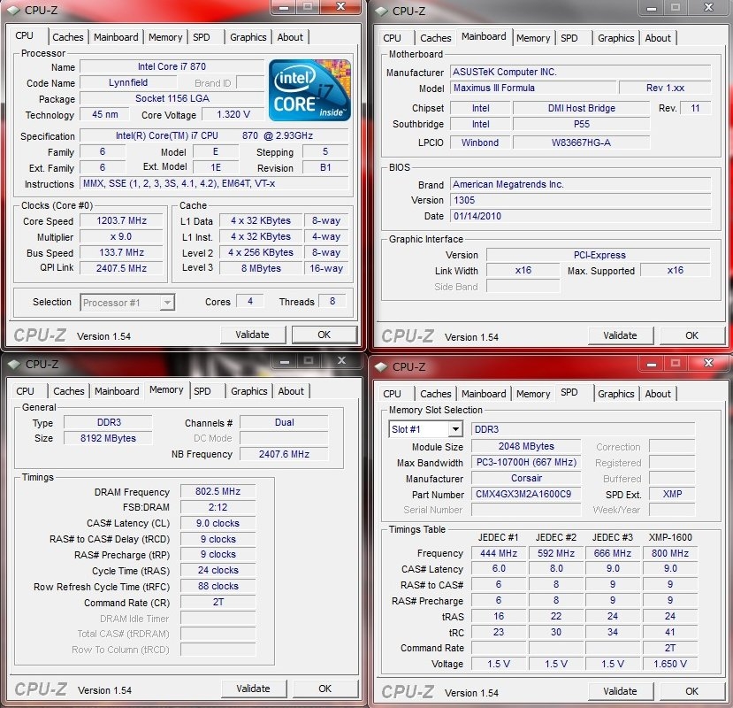Click the XMP-1600 voltage '1.650 V'
Screen dimensions: 733x708
(x=670, y=664)
